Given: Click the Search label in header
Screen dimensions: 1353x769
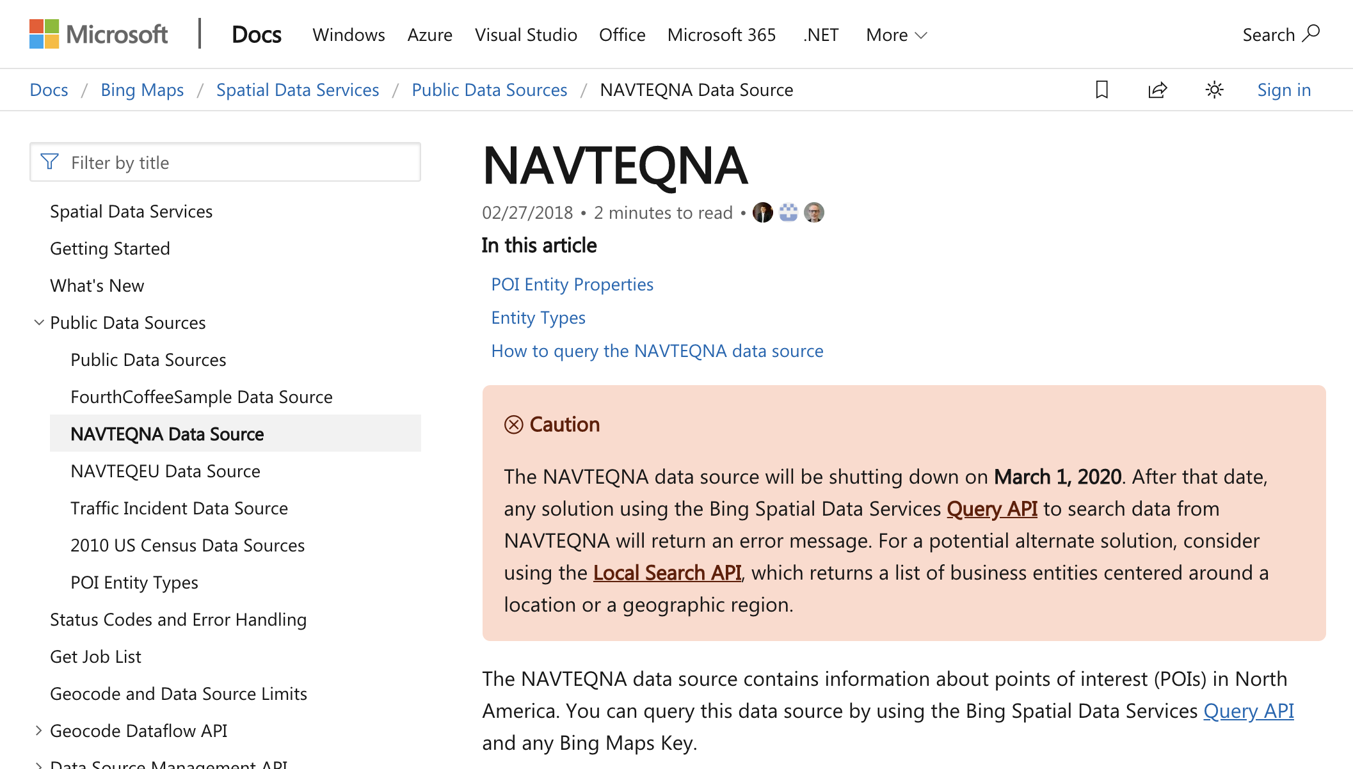Looking at the screenshot, I should 1269,35.
